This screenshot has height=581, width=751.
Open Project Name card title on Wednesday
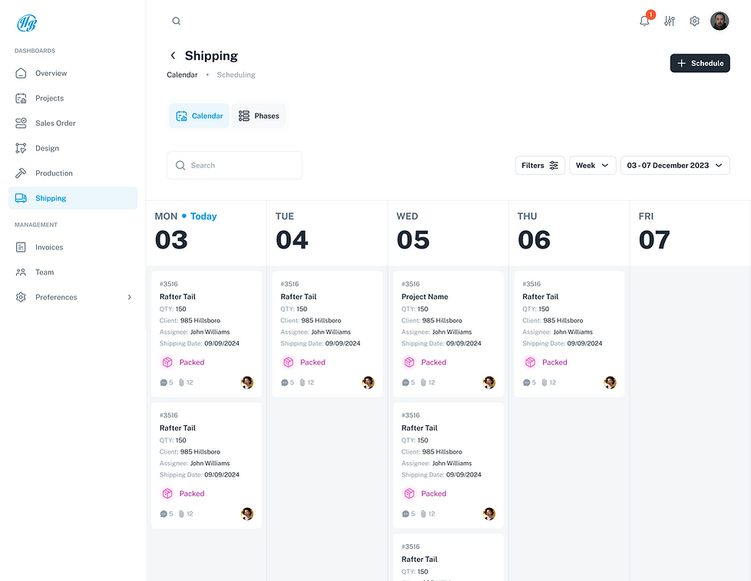[x=425, y=297]
